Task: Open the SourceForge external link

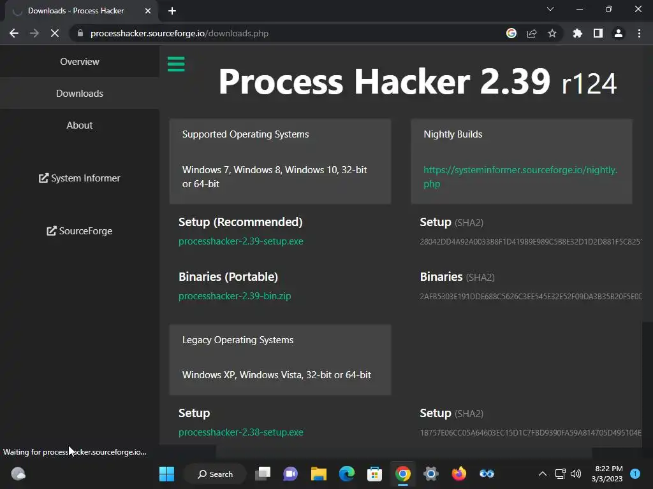Action: coord(80,230)
